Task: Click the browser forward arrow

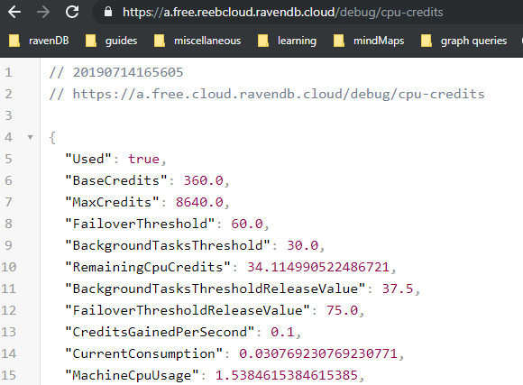Action: pos(43,13)
